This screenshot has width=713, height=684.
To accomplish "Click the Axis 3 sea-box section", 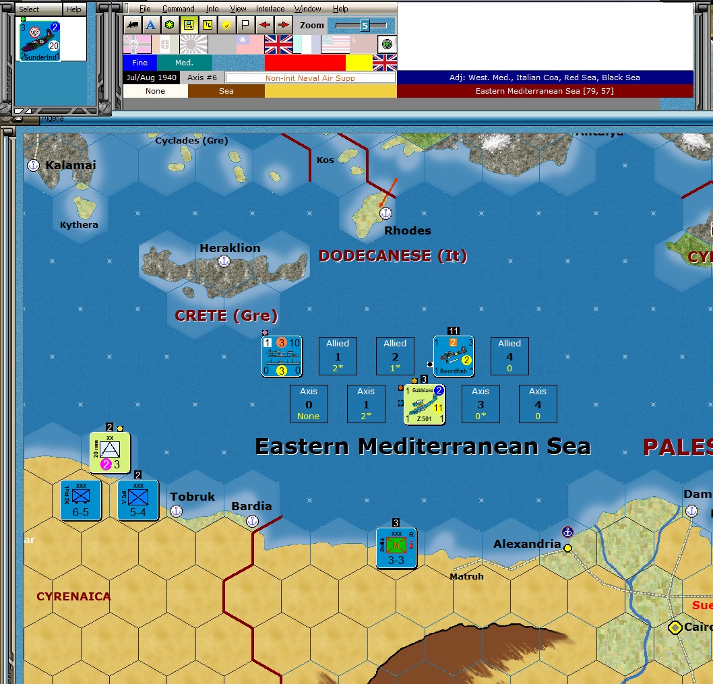I will click(x=480, y=404).
